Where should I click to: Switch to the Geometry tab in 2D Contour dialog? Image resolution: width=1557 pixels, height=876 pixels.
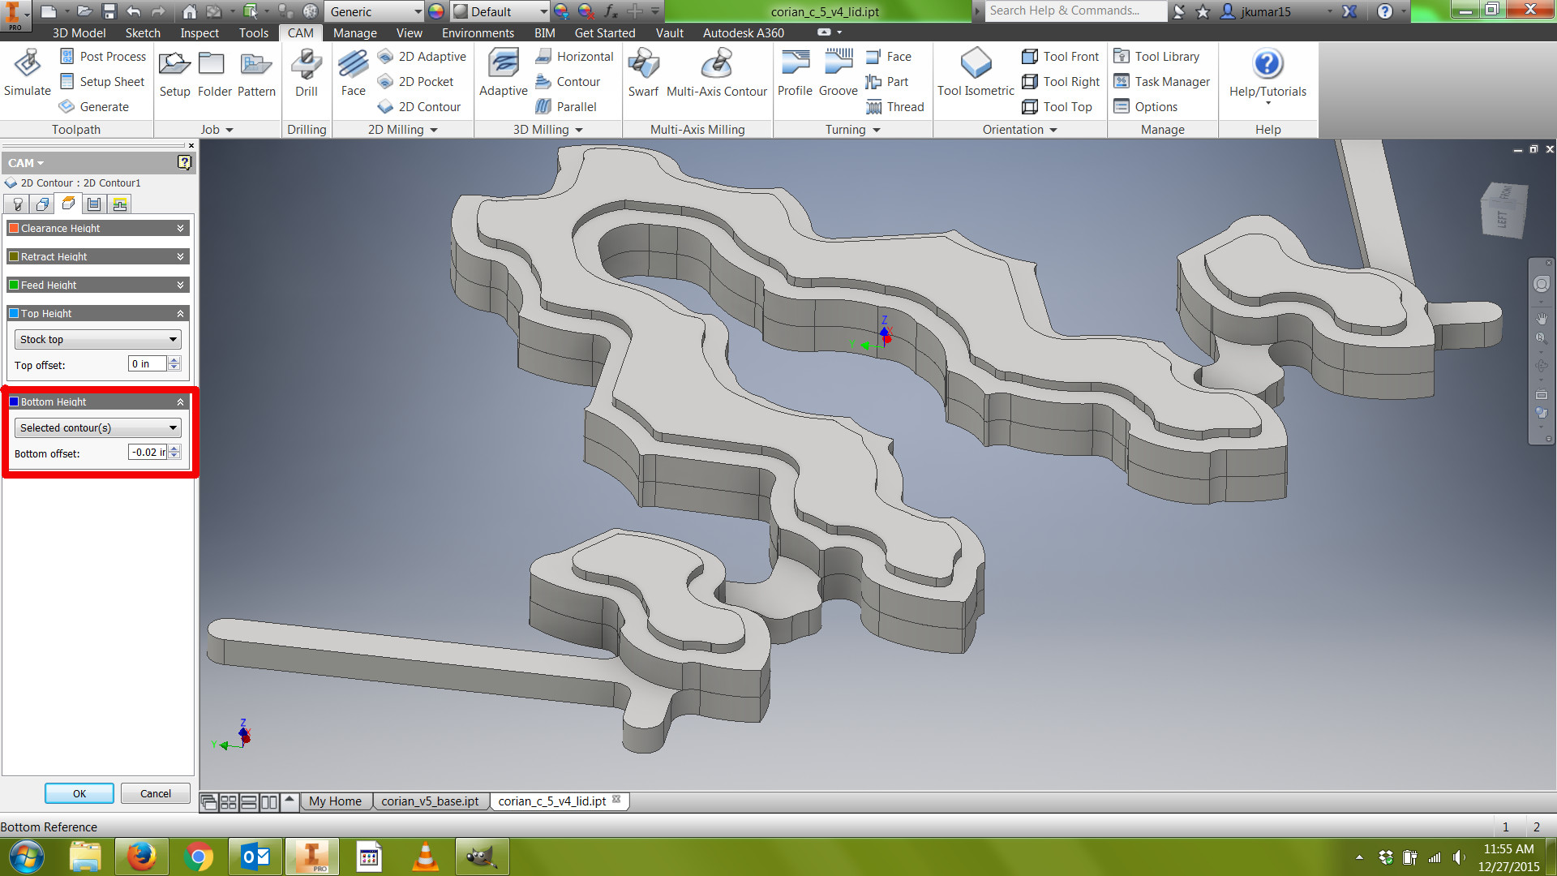[x=42, y=204]
